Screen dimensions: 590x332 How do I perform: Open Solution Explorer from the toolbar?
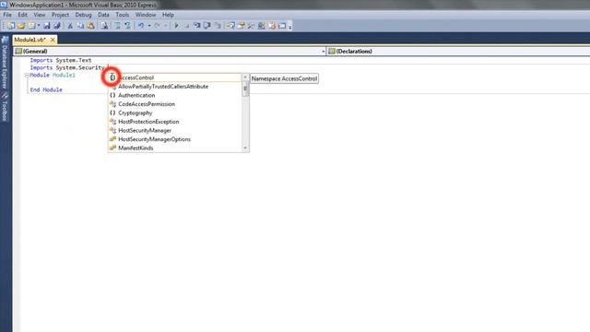coord(230,26)
